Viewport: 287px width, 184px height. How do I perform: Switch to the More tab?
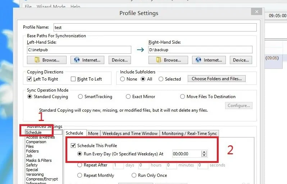[x=93, y=134]
